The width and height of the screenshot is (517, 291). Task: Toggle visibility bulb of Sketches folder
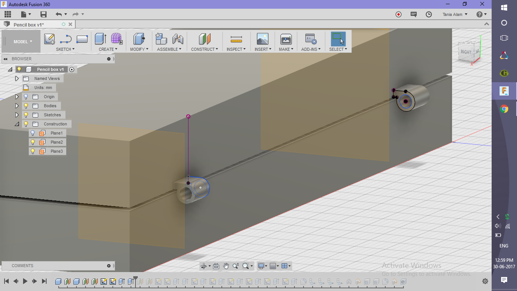click(x=26, y=115)
